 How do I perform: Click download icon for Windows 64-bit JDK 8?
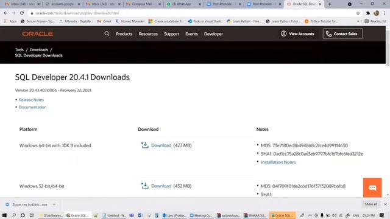pyautogui.click(x=145, y=145)
